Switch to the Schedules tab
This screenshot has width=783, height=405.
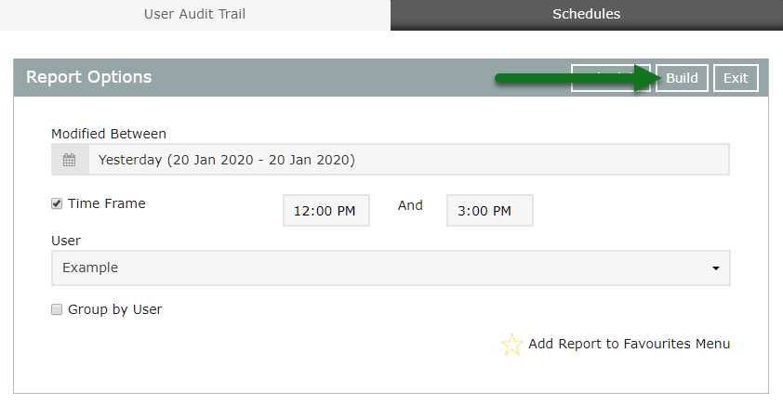point(586,14)
